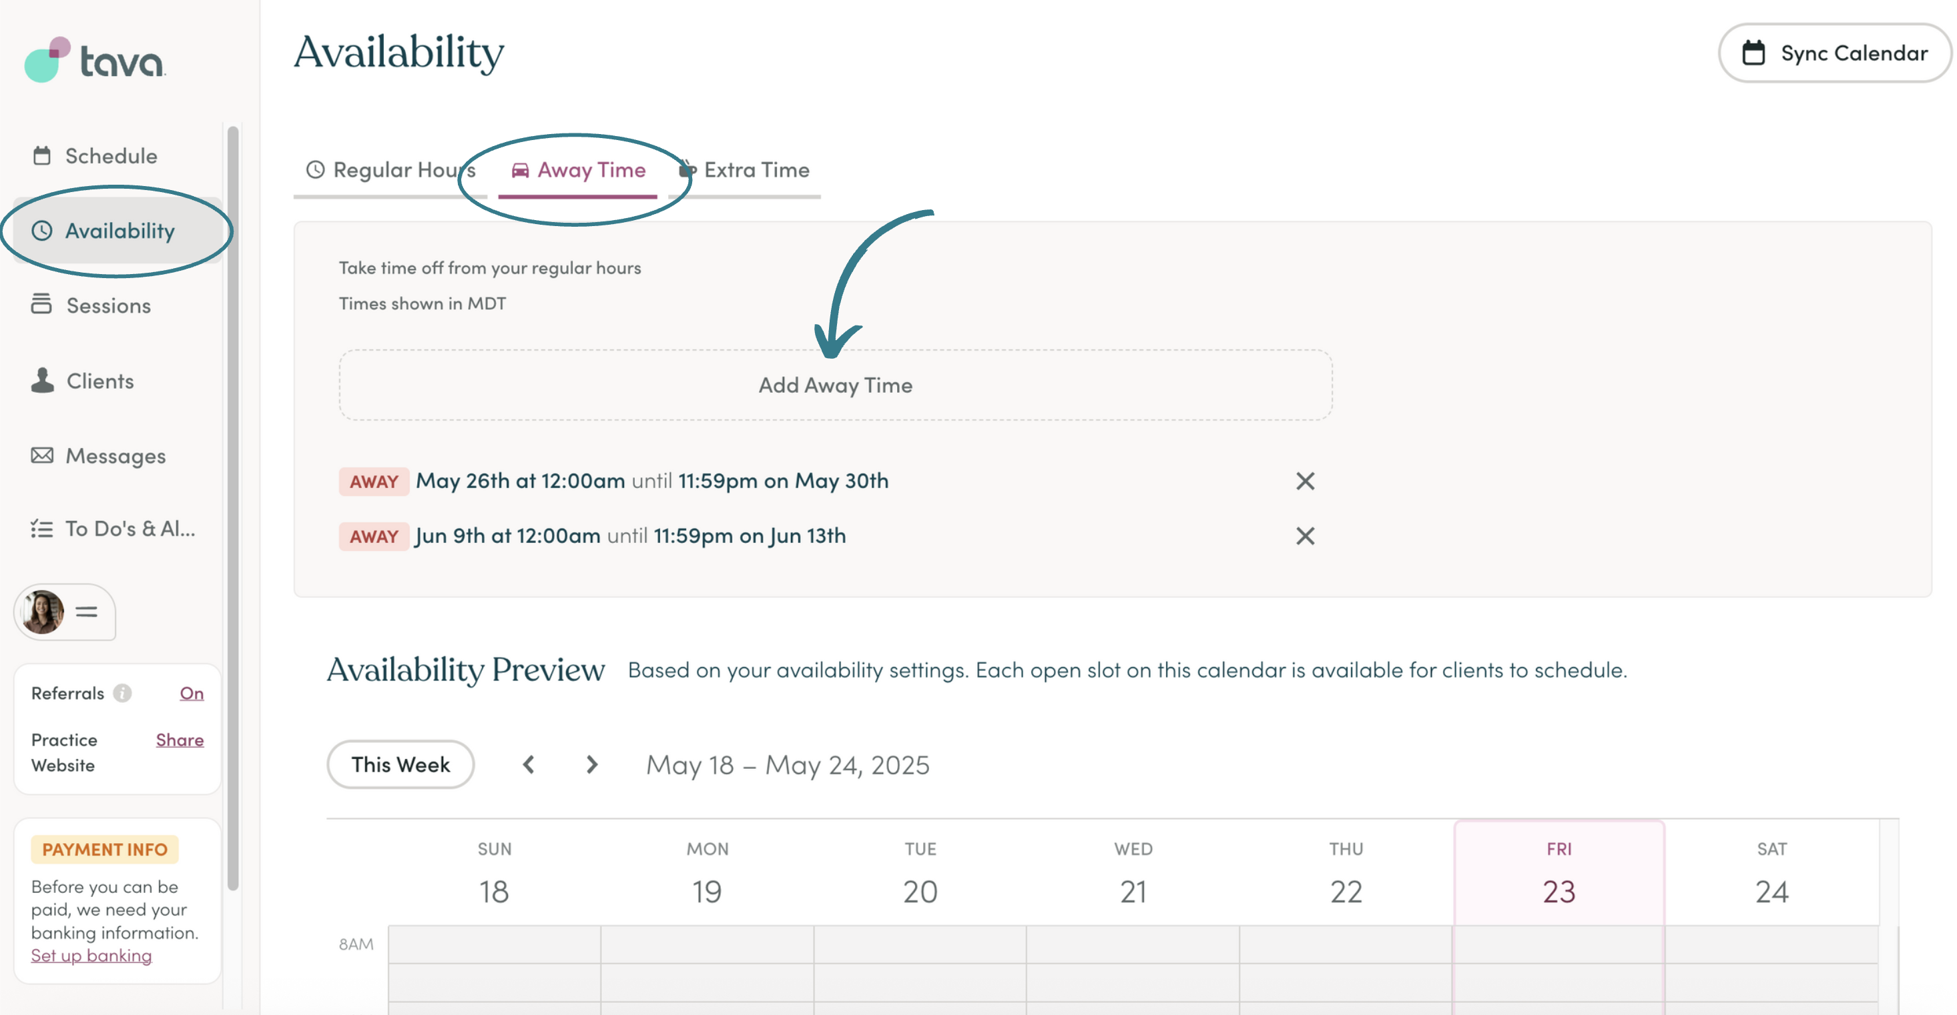Image resolution: width=1957 pixels, height=1015 pixels.
Task: Switch to the Extra Time tab
Action: coord(744,170)
